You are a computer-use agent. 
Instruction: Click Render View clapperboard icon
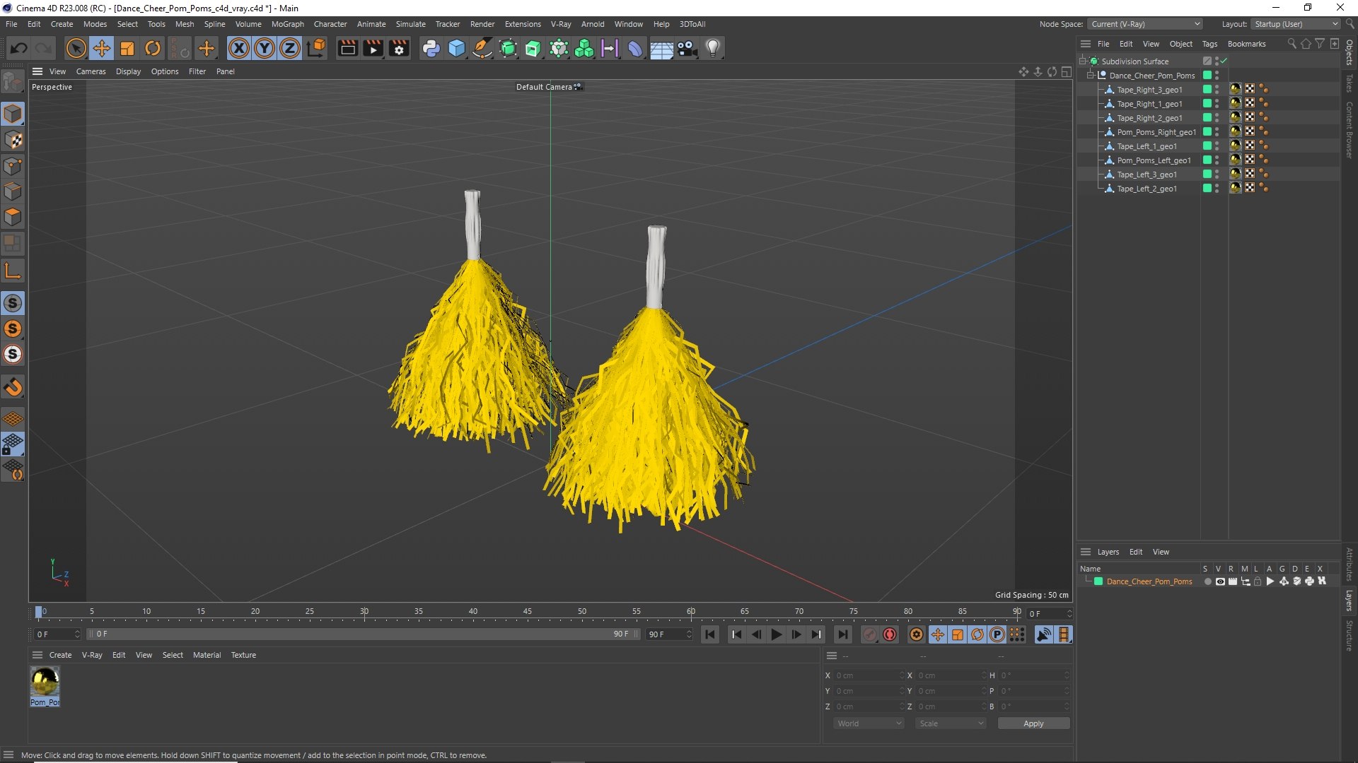click(347, 48)
